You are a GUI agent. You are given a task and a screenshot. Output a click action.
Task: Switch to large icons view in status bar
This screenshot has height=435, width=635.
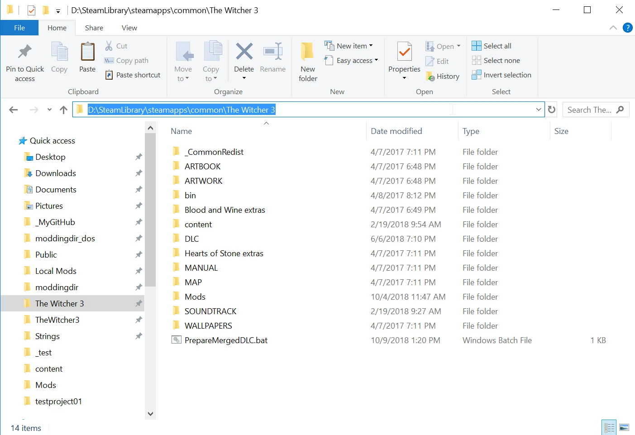pyautogui.click(x=624, y=427)
